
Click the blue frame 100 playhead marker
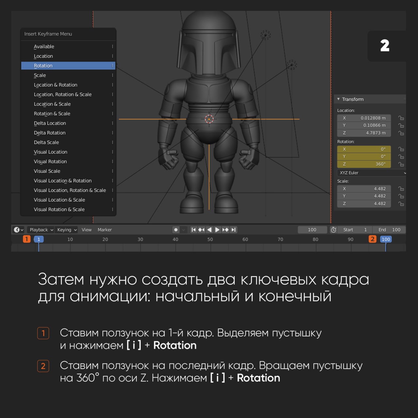(x=386, y=239)
